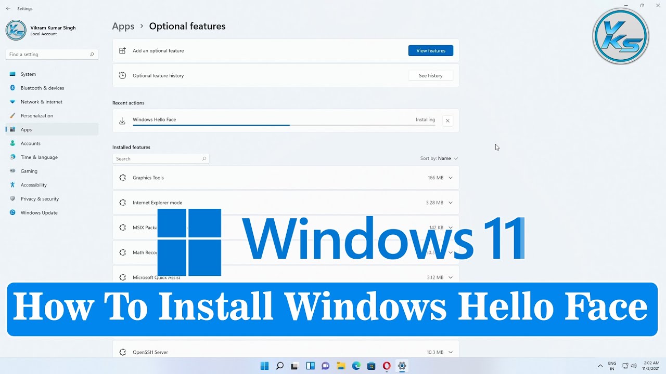Click the magnifier in Installed features search
666x374 pixels.
[204, 158]
